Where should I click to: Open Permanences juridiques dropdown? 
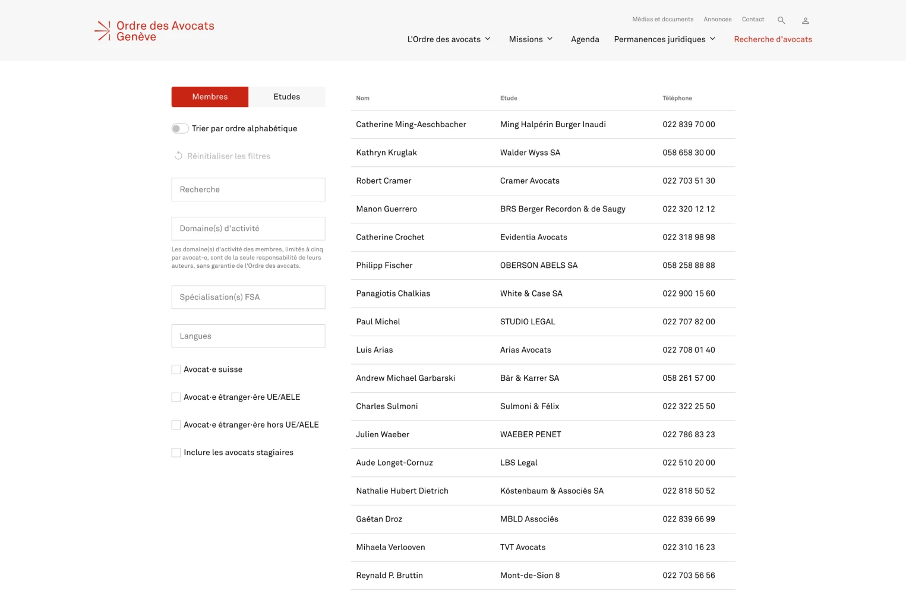[x=664, y=39]
